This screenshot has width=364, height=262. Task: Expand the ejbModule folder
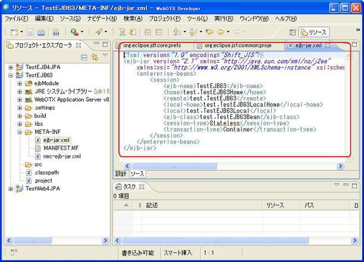[20, 83]
